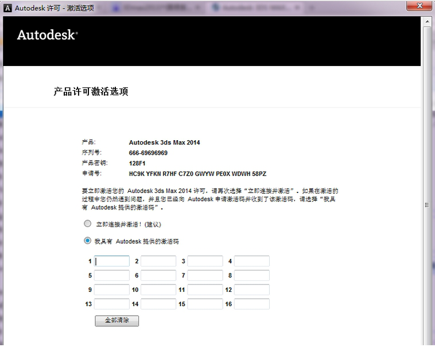
Task: Click the product key 128F1
Action: tap(137, 163)
